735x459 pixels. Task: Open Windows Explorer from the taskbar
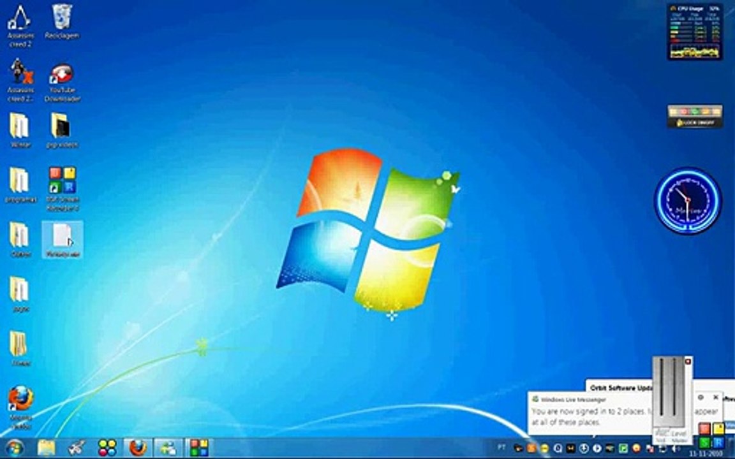click(x=46, y=449)
